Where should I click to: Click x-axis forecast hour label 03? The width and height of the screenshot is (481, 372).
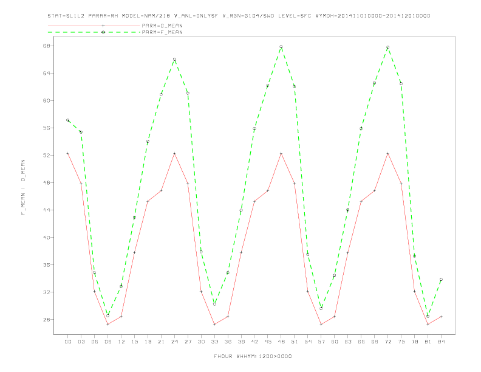(81, 342)
